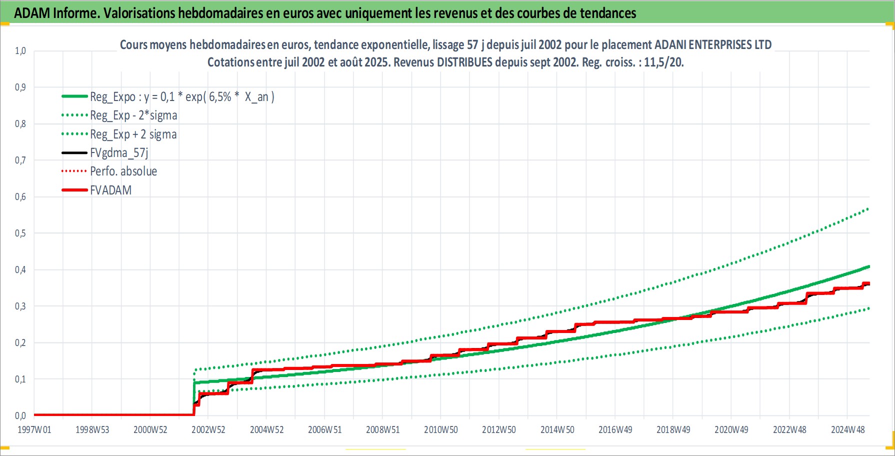This screenshot has height=456, width=895.
Task: Click the 2020W49 x-axis label
Action: pos(731,429)
